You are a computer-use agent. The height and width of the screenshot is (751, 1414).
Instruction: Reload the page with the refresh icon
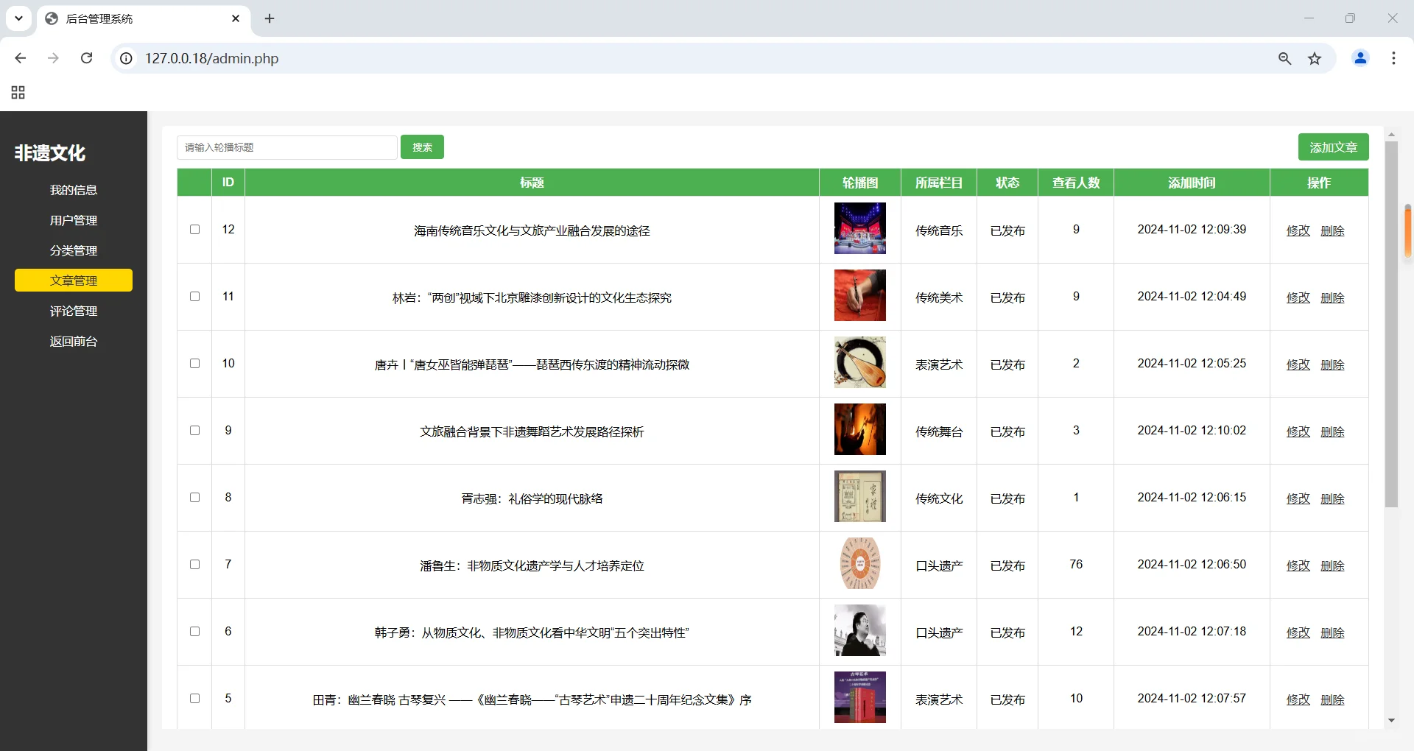(86, 58)
